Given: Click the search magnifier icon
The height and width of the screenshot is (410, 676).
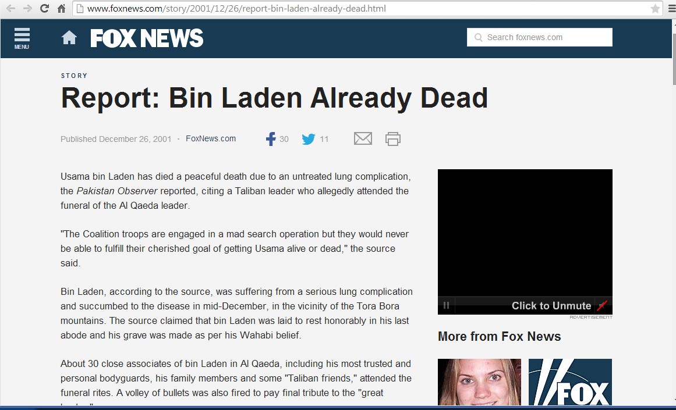Looking at the screenshot, I should click(478, 37).
